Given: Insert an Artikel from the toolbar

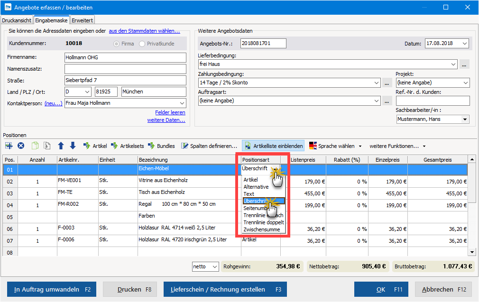Looking at the screenshot, I should coord(95,146).
